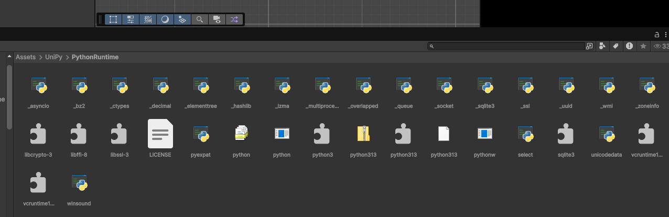Viewport: 669px width, 217px height.
Task: Select the pythonw executable
Action: pyautogui.click(x=484, y=140)
